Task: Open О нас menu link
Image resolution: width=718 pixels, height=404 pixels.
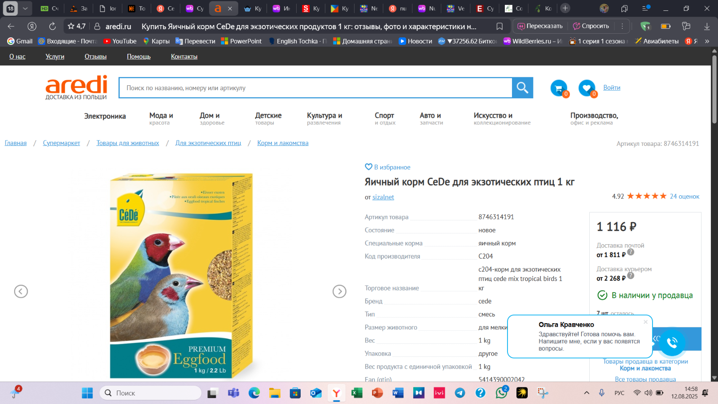Action: click(x=18, y=57)
